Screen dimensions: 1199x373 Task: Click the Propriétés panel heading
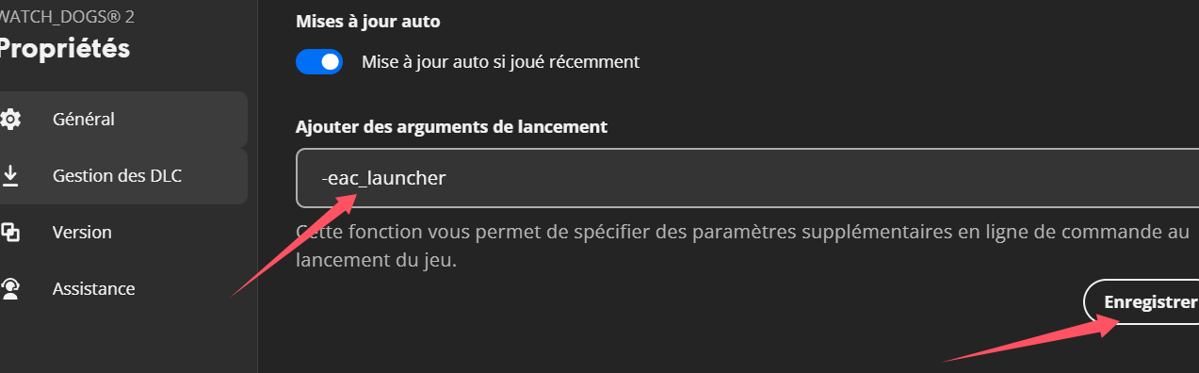tap(64, 49)
